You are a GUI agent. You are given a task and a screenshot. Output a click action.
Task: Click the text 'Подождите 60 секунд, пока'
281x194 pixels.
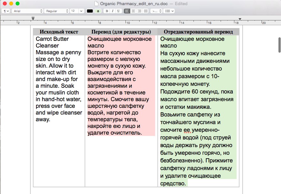click(197, 92)
